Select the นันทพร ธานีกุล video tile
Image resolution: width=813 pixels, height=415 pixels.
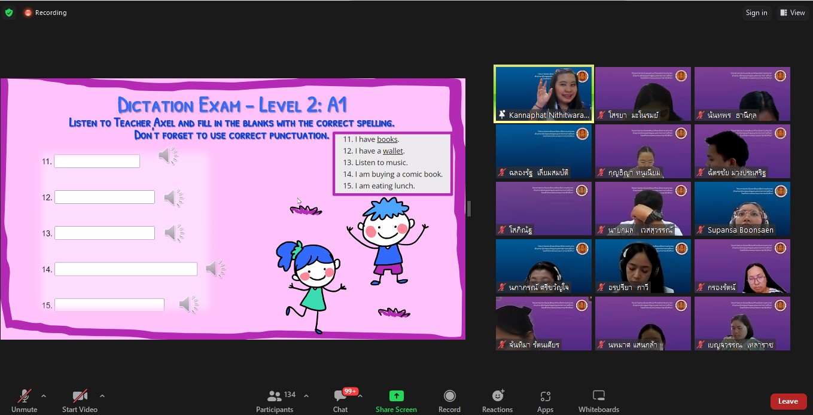[742, 94]
